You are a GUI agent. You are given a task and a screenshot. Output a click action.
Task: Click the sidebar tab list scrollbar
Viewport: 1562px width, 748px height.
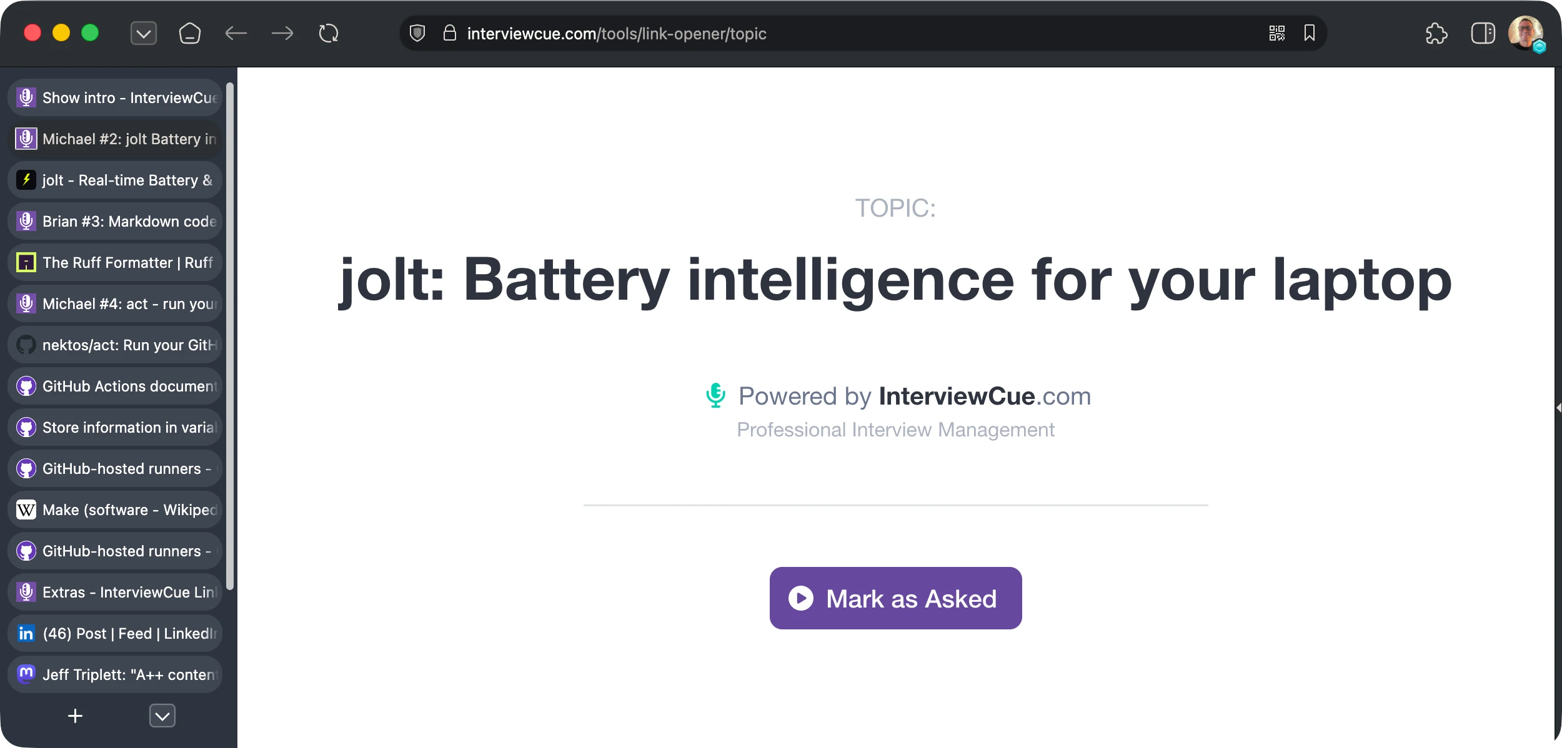coord(230,337)
